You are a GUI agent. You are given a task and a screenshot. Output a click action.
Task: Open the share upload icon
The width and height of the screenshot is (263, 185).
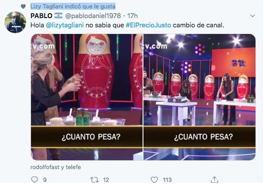pos(214,180)
